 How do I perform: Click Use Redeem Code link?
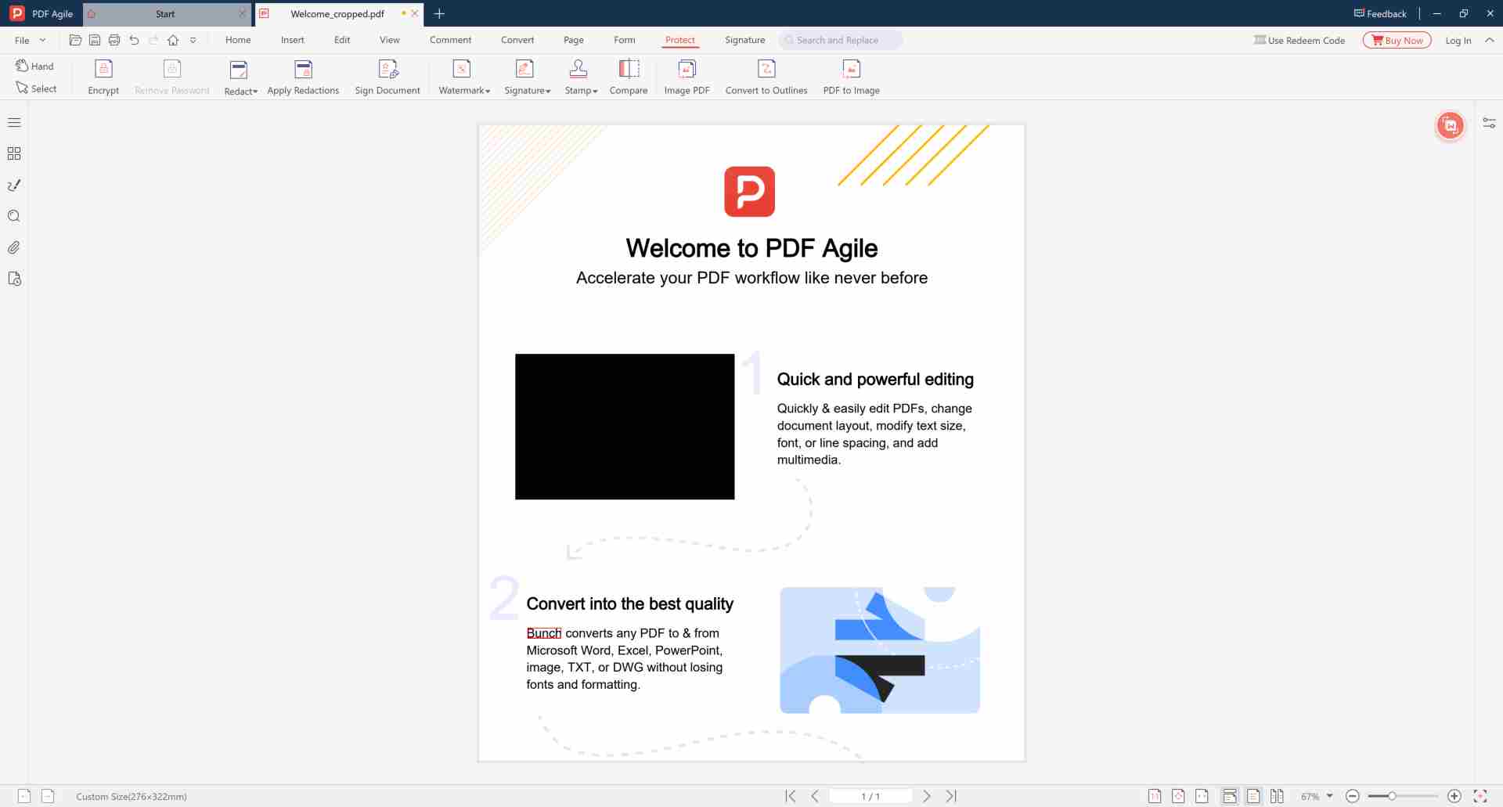coord(1299,40)
